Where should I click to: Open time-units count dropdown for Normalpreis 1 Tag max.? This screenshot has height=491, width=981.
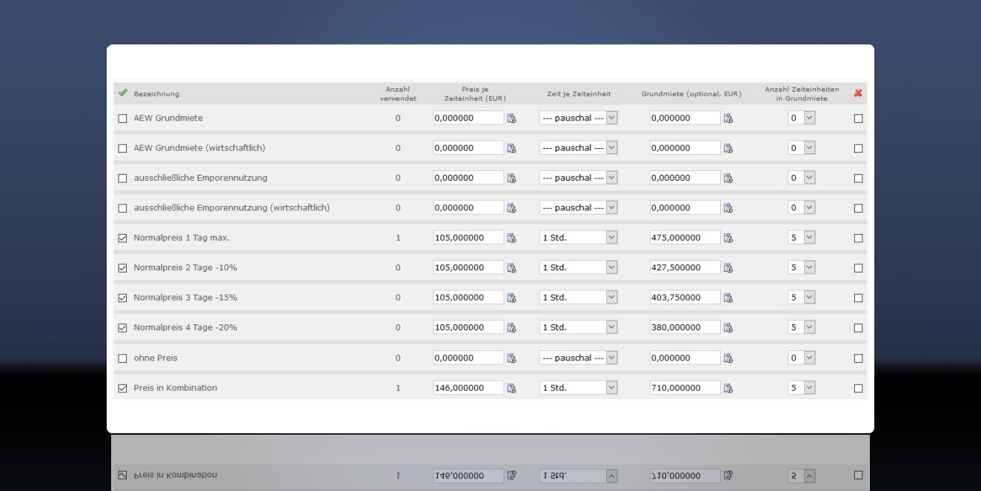[801, 238]
